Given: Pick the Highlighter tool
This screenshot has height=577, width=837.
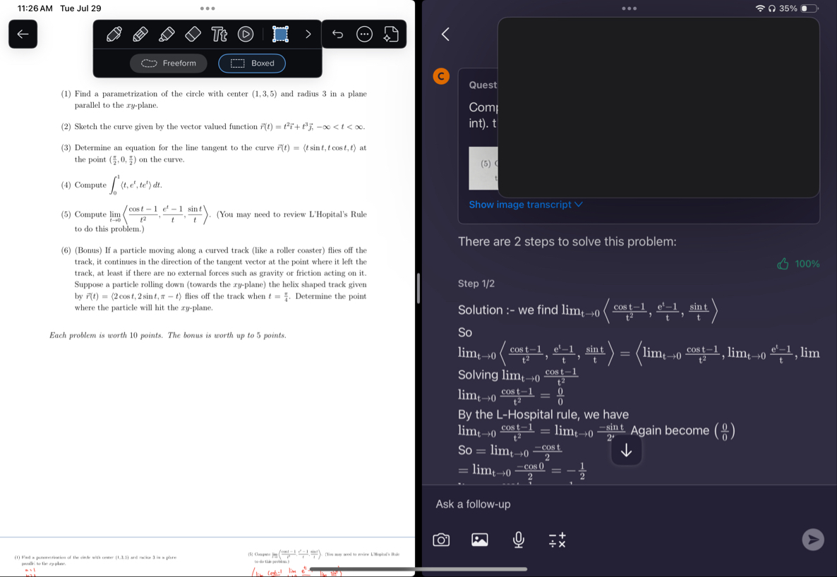Looking at the screenshot, I should click(x=167, y=34).
